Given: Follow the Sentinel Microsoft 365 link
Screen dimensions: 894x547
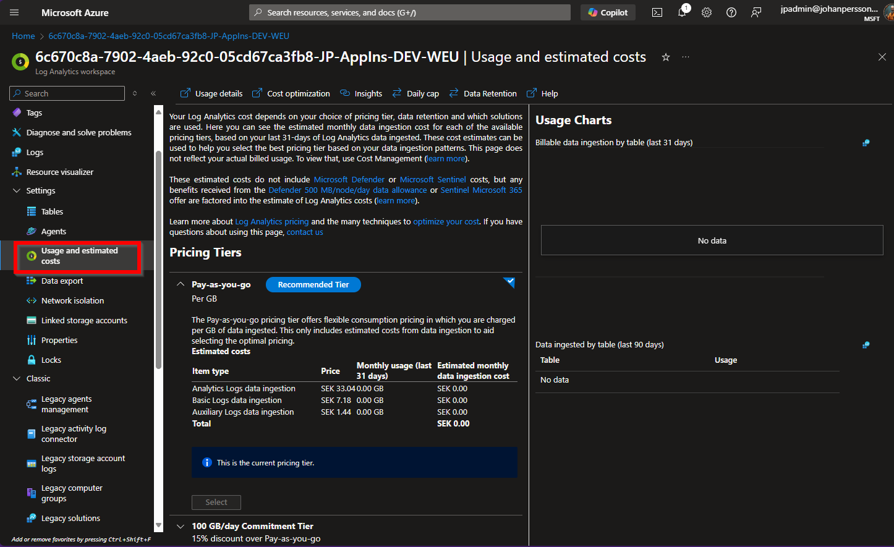Looking at the screenshot, I should pyautogui.click(x=481, y=190).
